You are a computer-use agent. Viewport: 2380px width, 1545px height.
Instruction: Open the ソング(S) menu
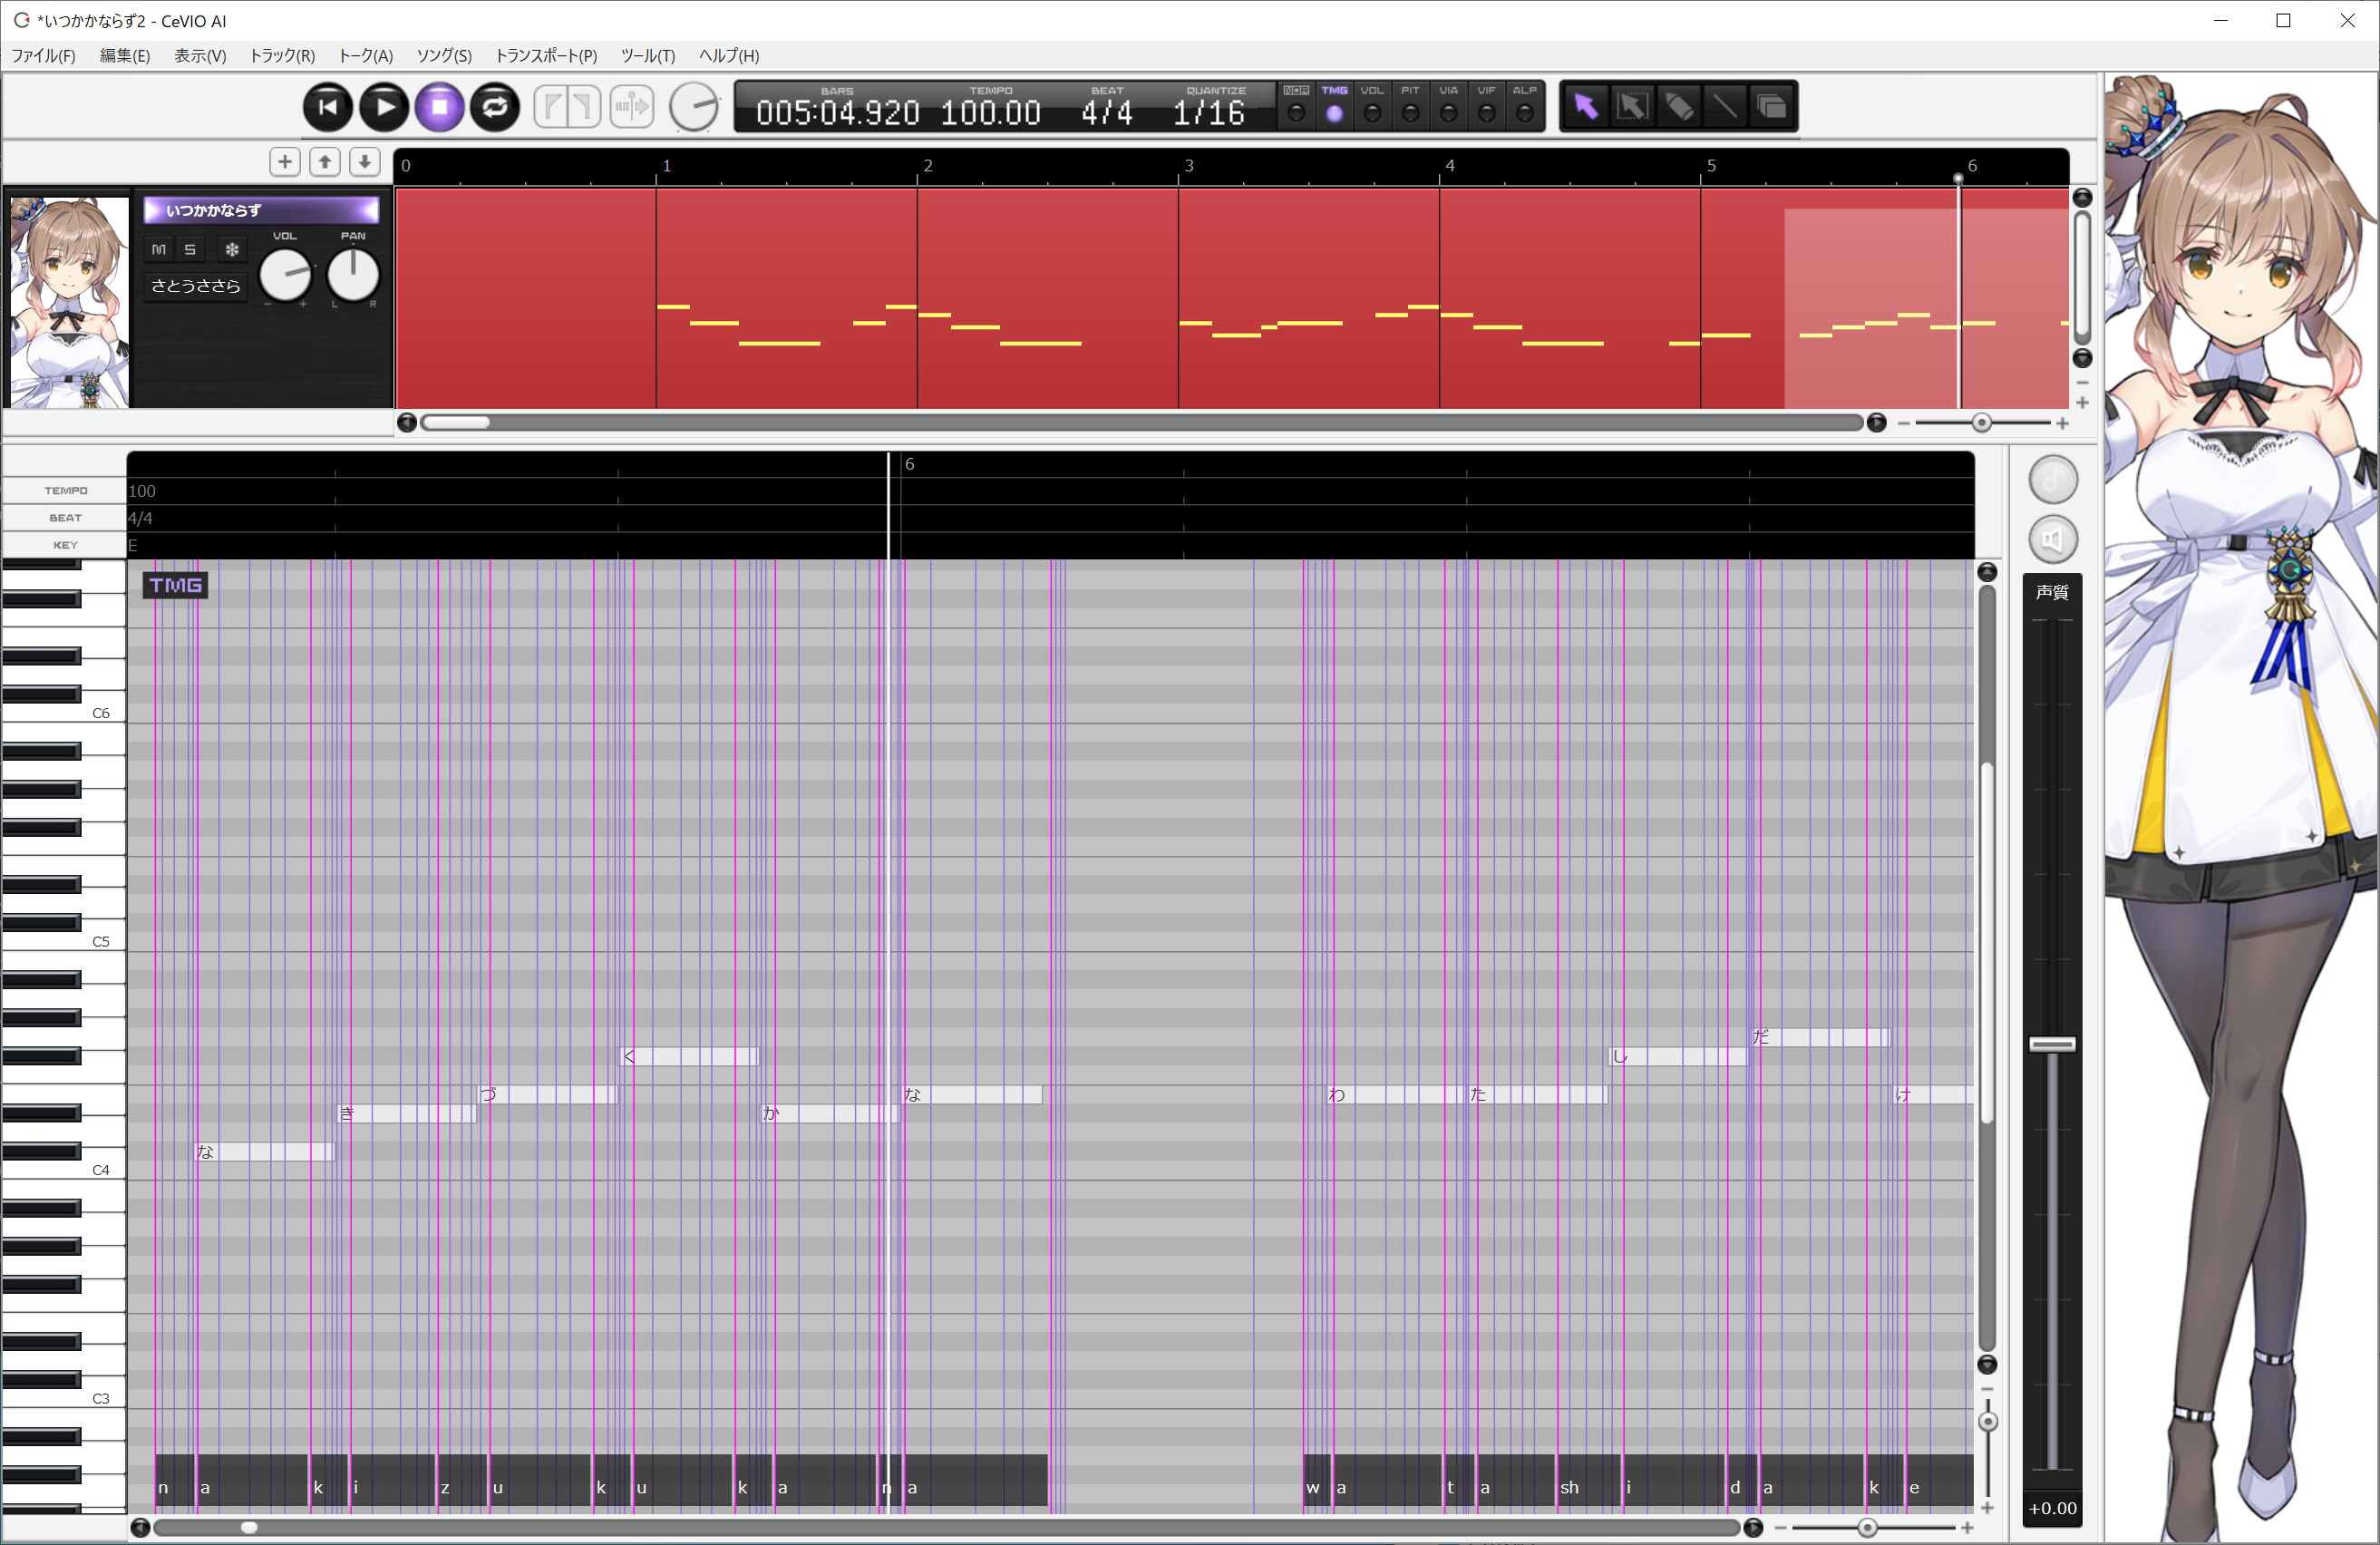pyautogui.click(x=444, y=56)
